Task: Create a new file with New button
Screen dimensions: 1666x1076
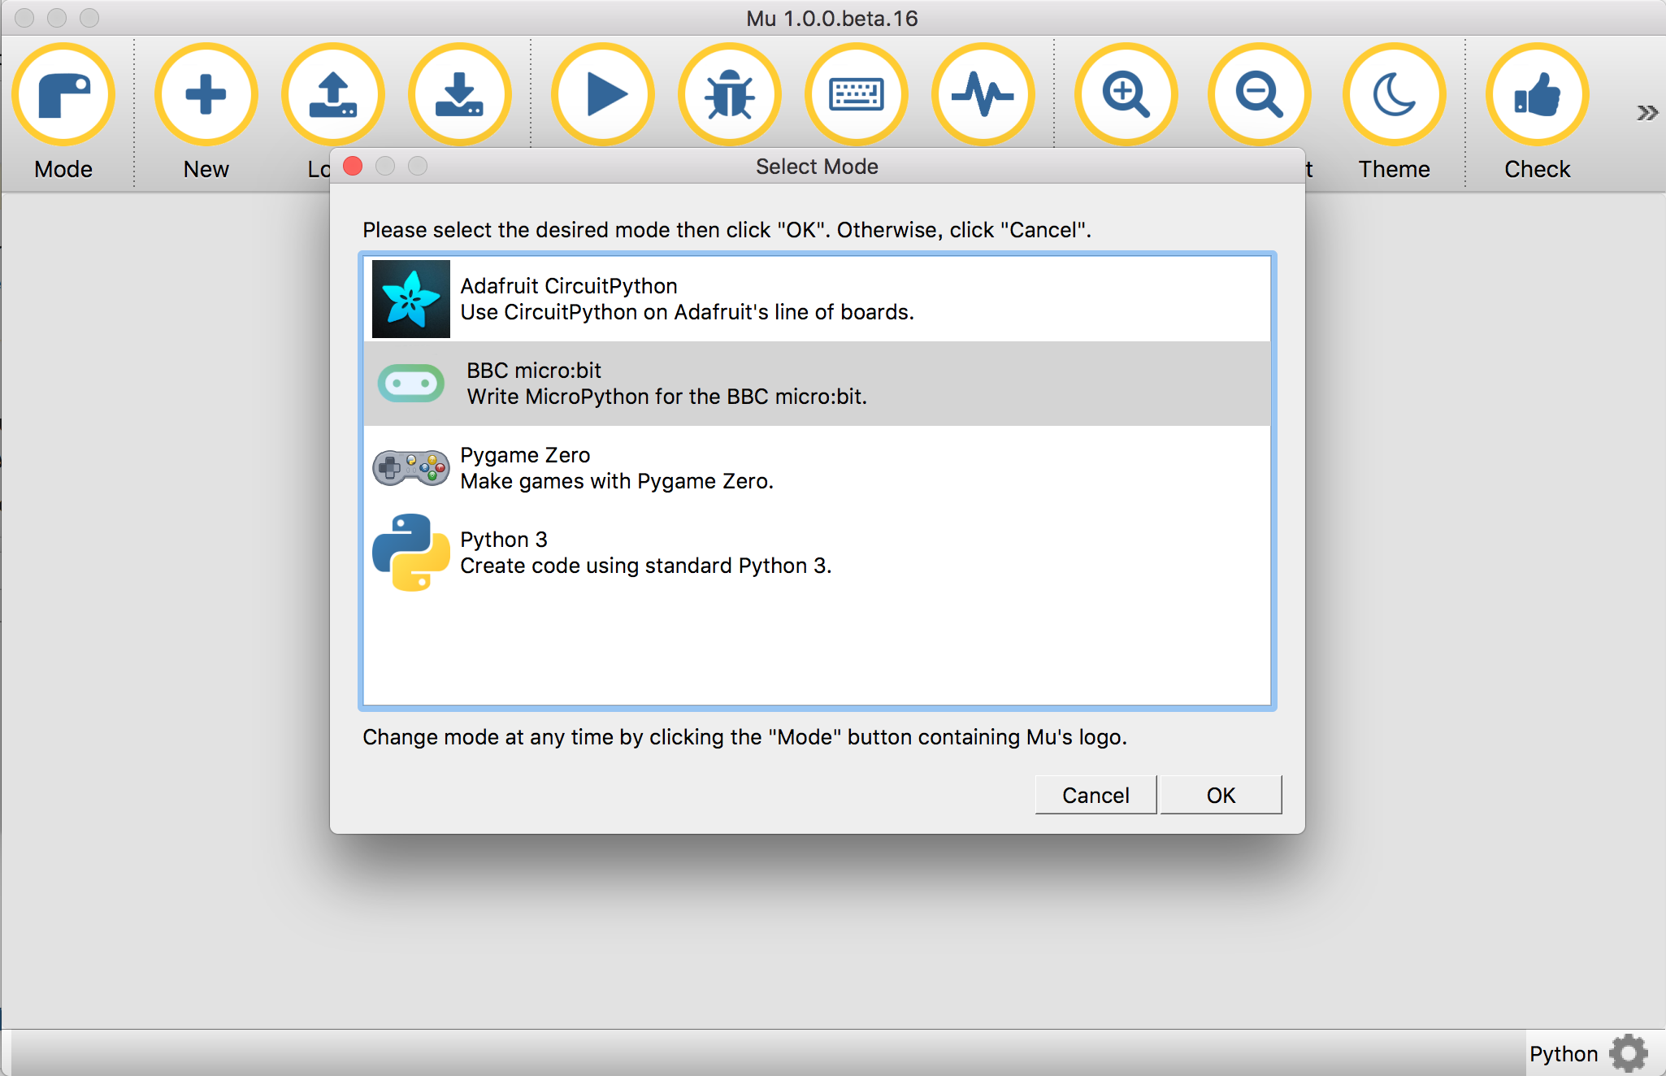Action: click(206, 95)
